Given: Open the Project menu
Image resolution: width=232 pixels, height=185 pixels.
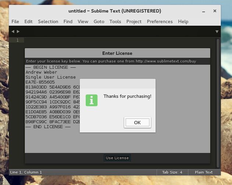Looking at the screenshot, I should tap(134, 22).
